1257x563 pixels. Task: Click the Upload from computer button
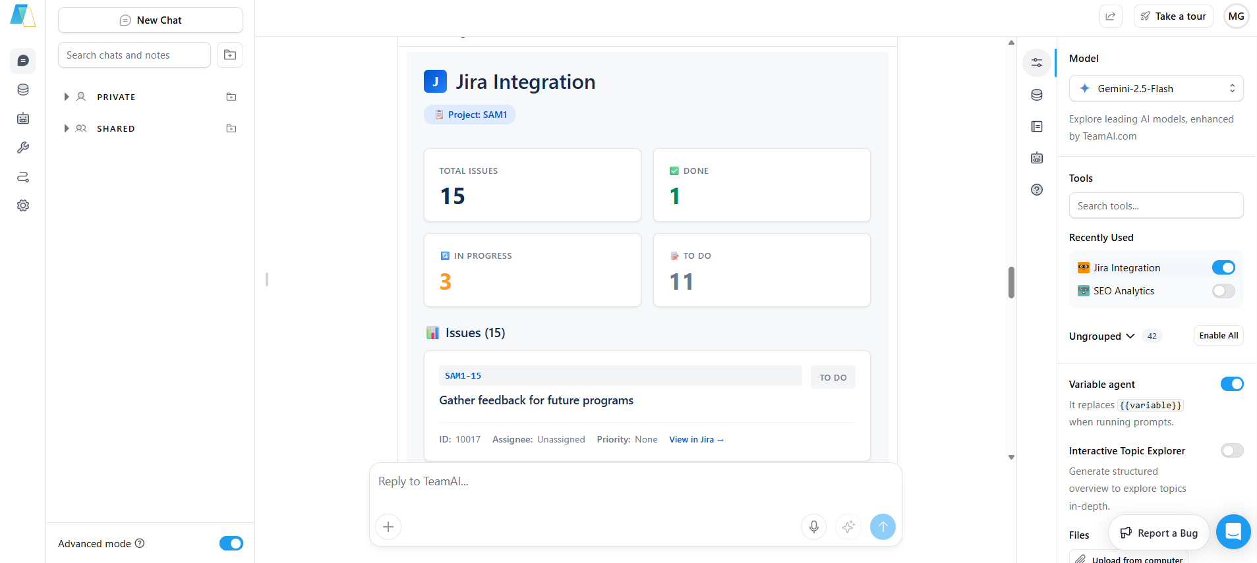[1128, 558]
